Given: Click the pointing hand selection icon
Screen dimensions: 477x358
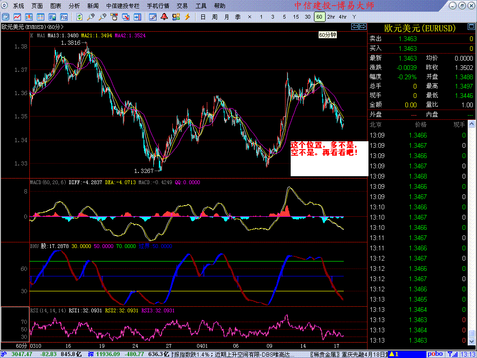Looking at the screenshot, I should (114, 17).
